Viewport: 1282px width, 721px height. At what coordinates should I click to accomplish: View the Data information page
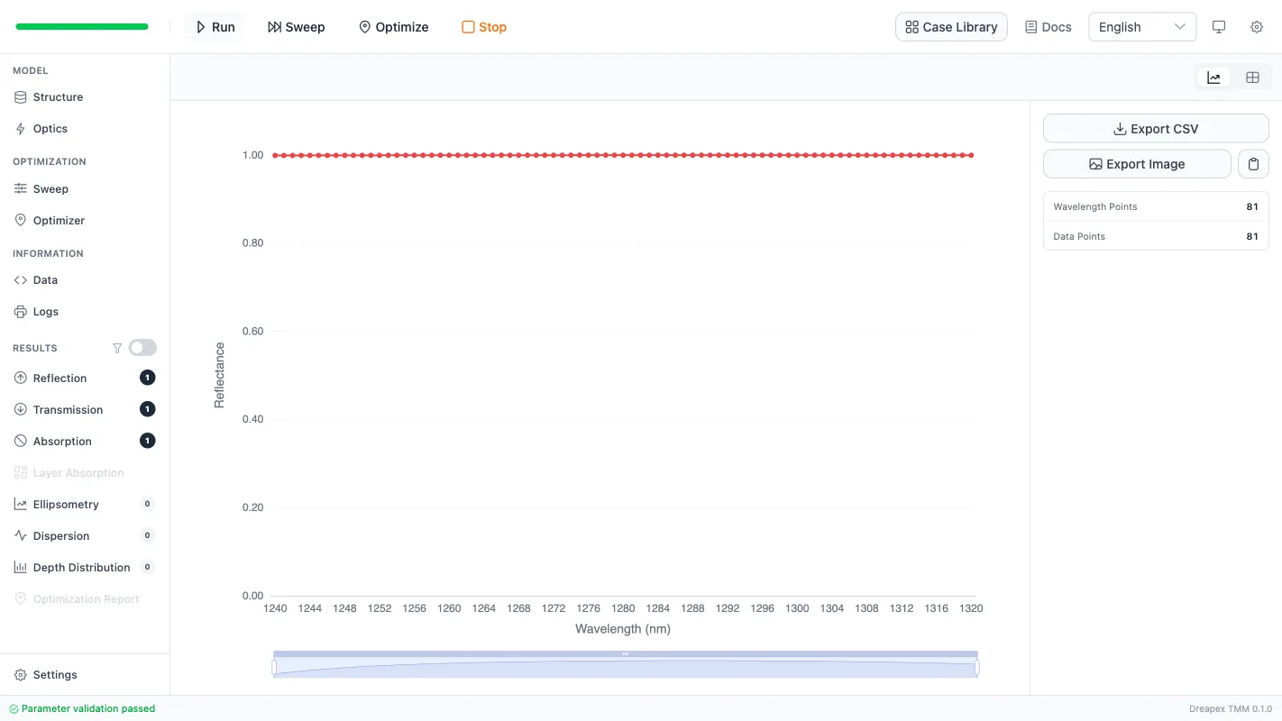coord(85,280)
